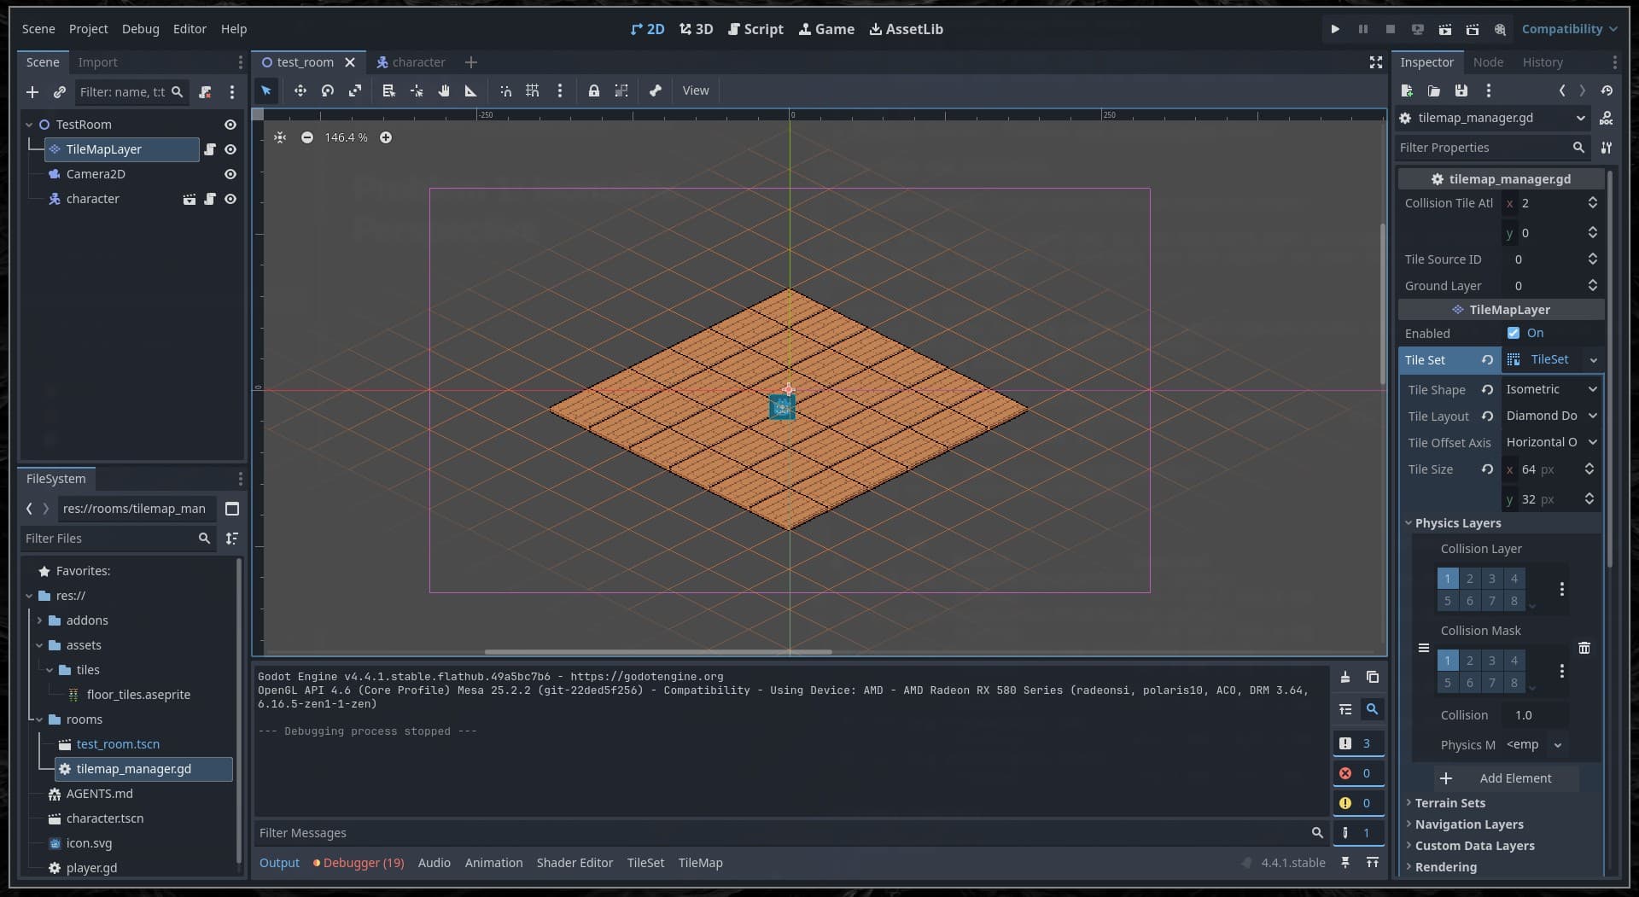This screenshot has height=897, width=1639.
Task: Click the Add Child Node plus icon
Action: (x=32, y=92)
